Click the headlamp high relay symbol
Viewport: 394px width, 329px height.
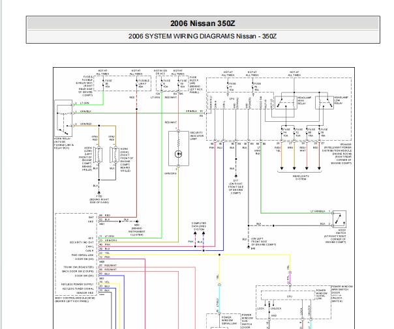tap(286, 103)
